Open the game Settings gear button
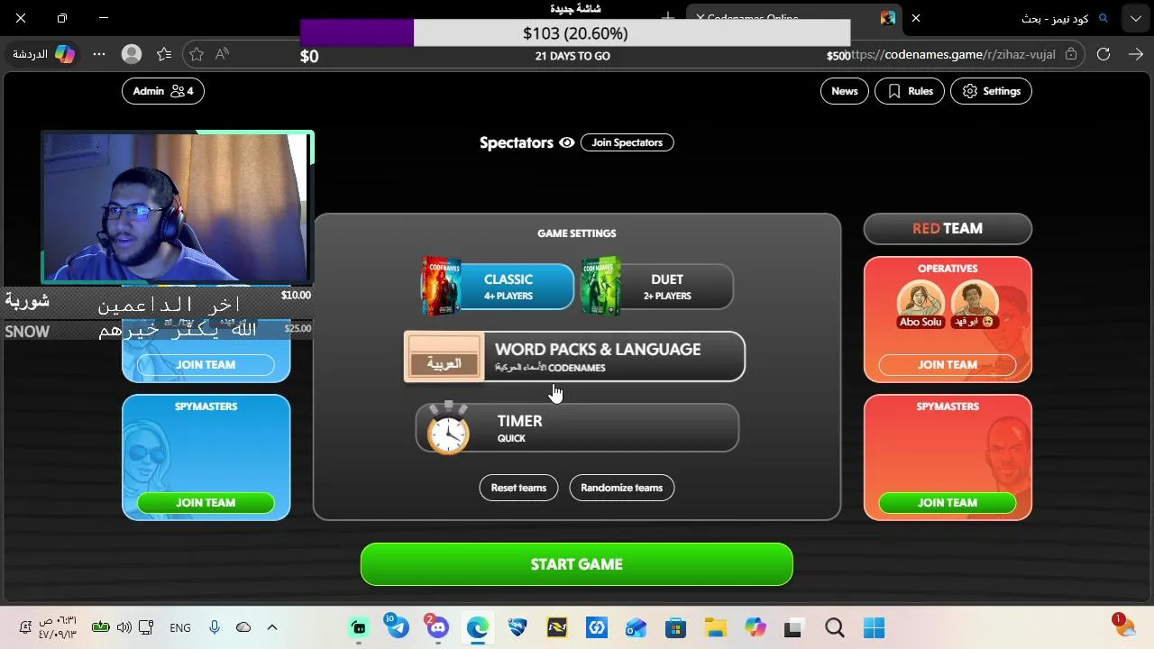1154x649 pixels. tap(991, 91)
